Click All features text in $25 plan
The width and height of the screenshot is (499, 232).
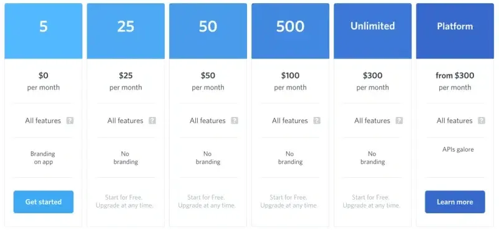coord(125,121)
